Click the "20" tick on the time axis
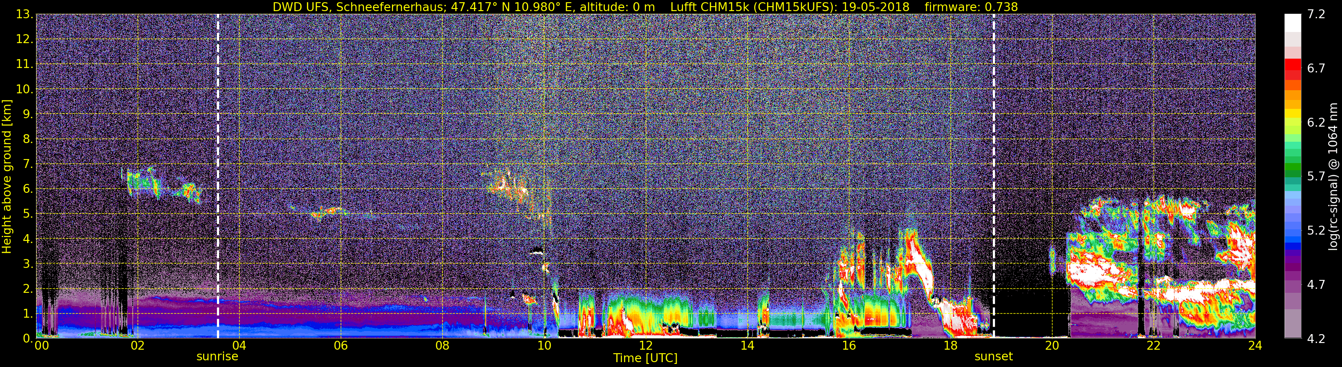The height and width of the screenshot is (367, 1342). click(x=1052, y=346)
